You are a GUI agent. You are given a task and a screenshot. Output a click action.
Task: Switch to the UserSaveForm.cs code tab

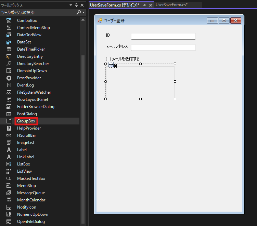pos(171,5)
